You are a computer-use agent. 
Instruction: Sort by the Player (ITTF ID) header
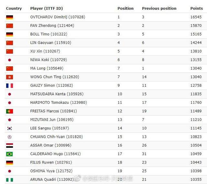click(x=47, y=8)
